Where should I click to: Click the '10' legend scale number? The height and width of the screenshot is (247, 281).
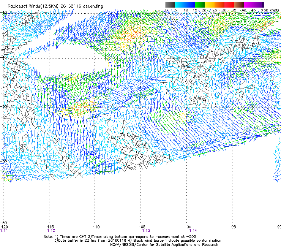(x=186, y=10)
